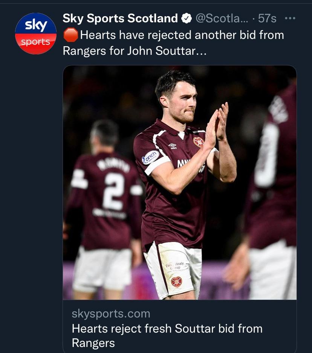Screen dimensions: 312x353
Task: Click the number 2 on the background jersey
Action: [x=113, y=191]
